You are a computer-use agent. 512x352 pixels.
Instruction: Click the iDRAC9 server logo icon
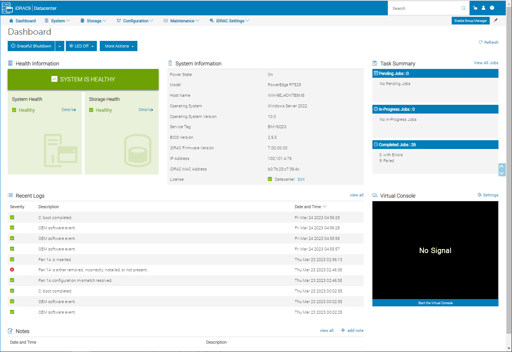pos(7,8)
